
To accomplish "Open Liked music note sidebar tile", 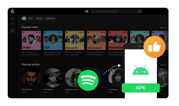I will point(12,31).
